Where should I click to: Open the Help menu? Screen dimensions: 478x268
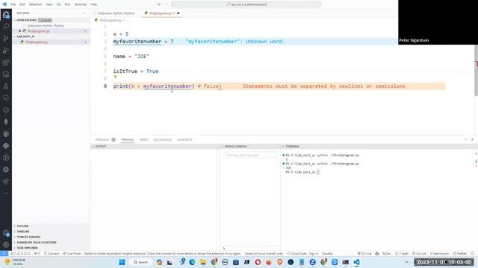[x=93, y=4]
